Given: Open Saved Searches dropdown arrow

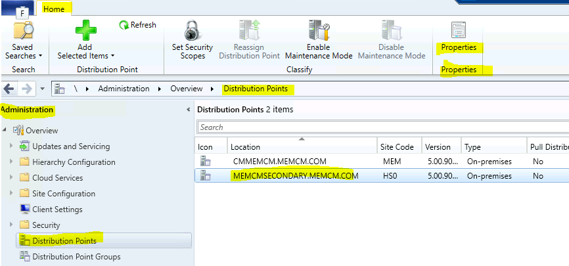Looking at the screenshot, I should (40, 56).
